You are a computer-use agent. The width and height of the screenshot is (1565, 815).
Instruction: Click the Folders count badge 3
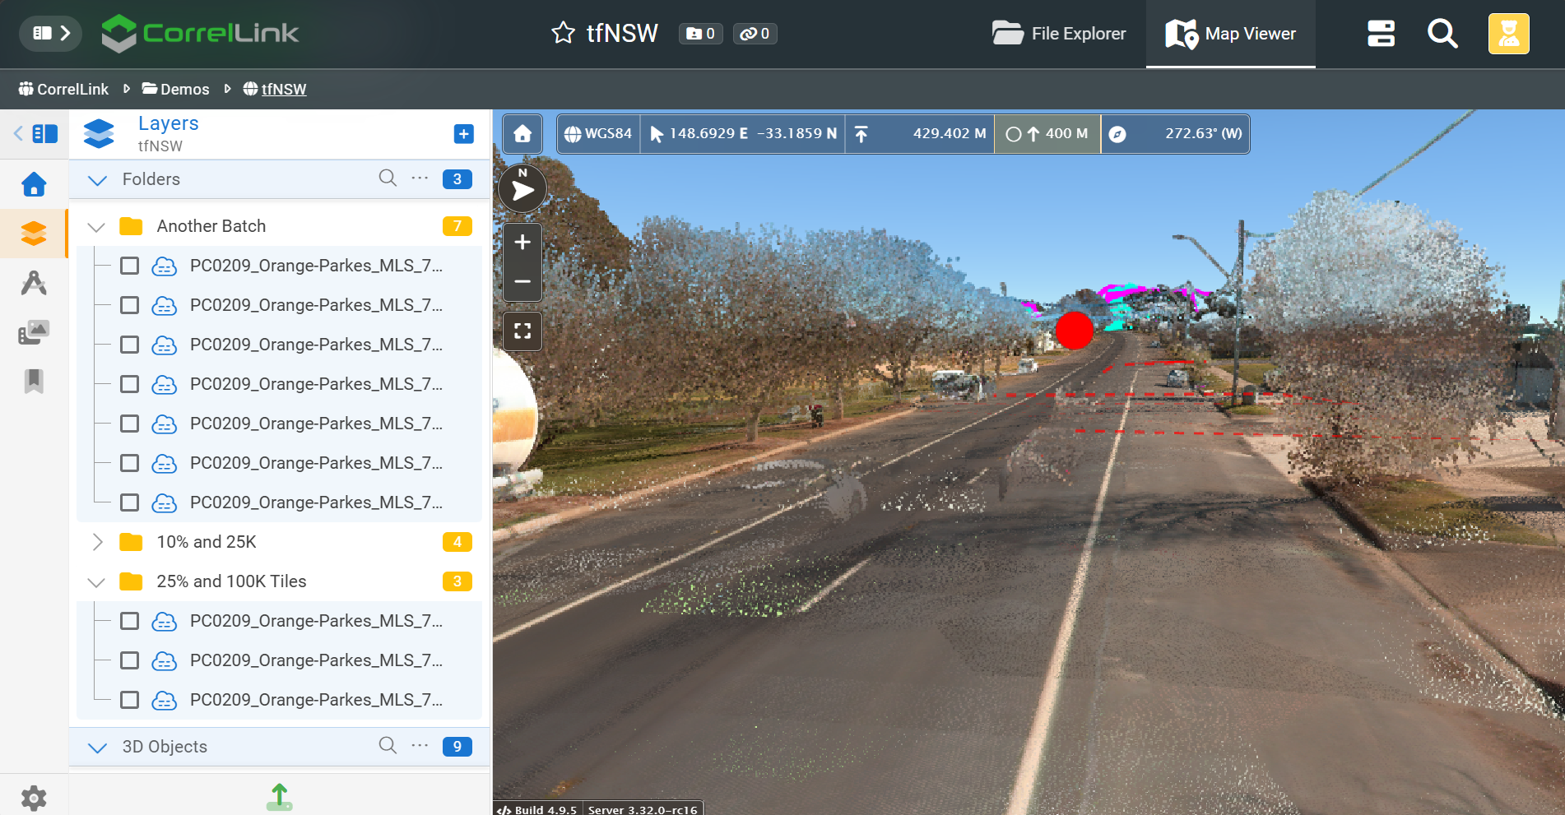click(x=457, y=179)
